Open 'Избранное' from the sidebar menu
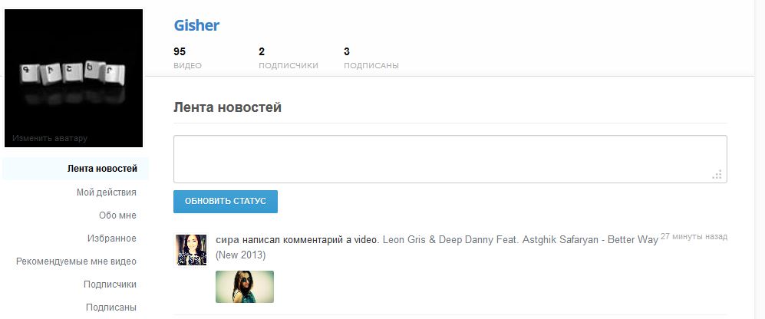 [x=112, y=238]
